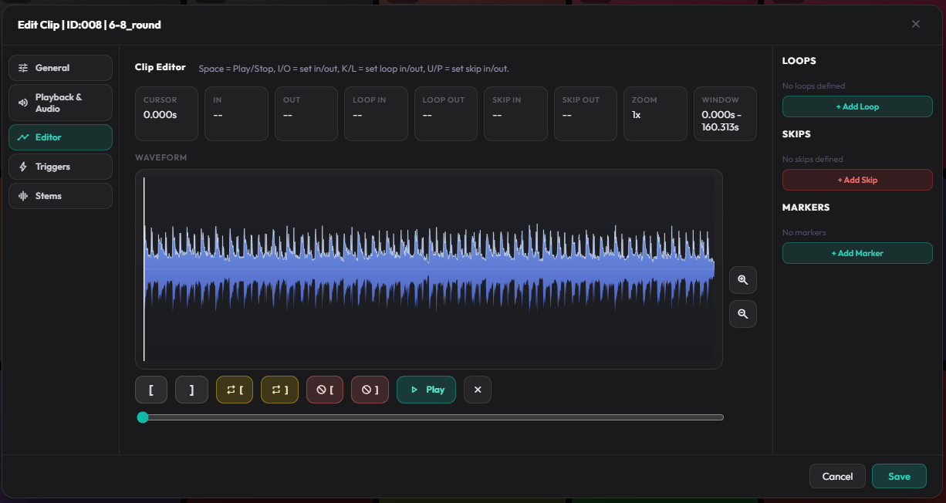Click the waveform icon on Stems tab

tap(23, 196)
